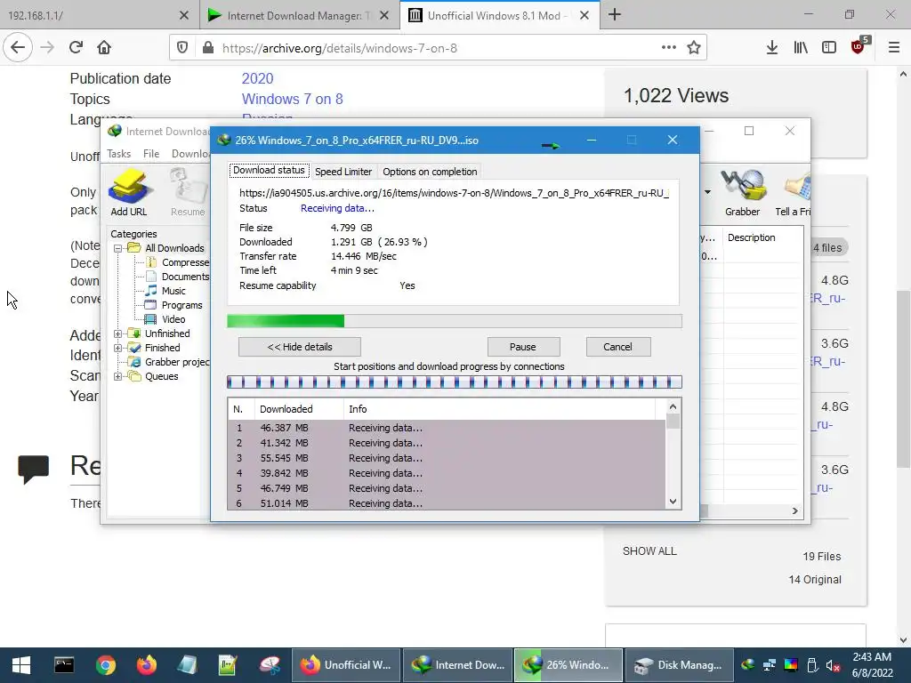Launch Chrome from the taskbar

(105, 665)
